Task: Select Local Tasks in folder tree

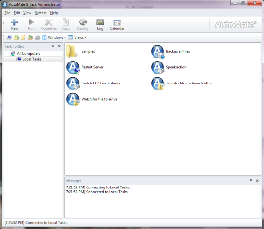Action: 32,59
